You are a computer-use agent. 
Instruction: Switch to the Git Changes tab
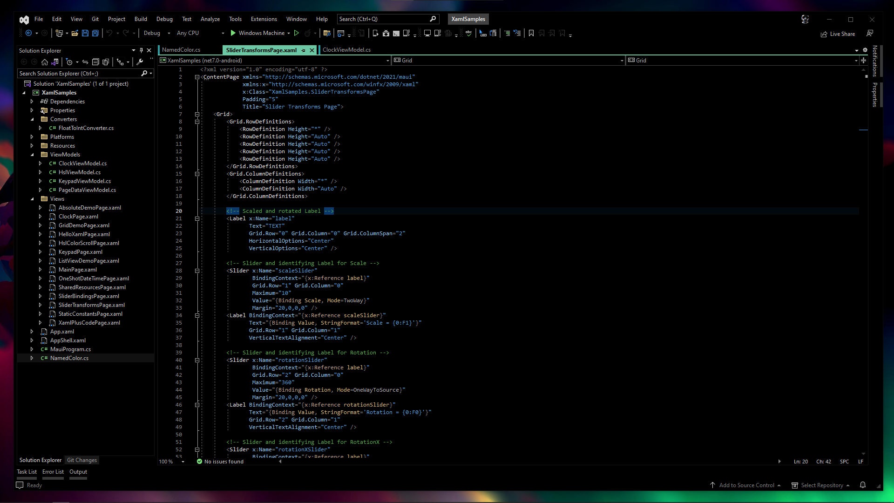coord(81,460)
